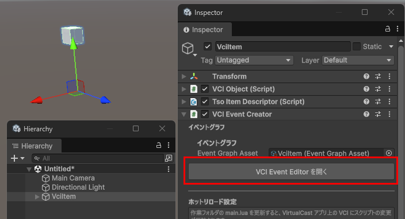Click the red X-axis gizmo arrow
405x219 pixels.
coord(37,100)
